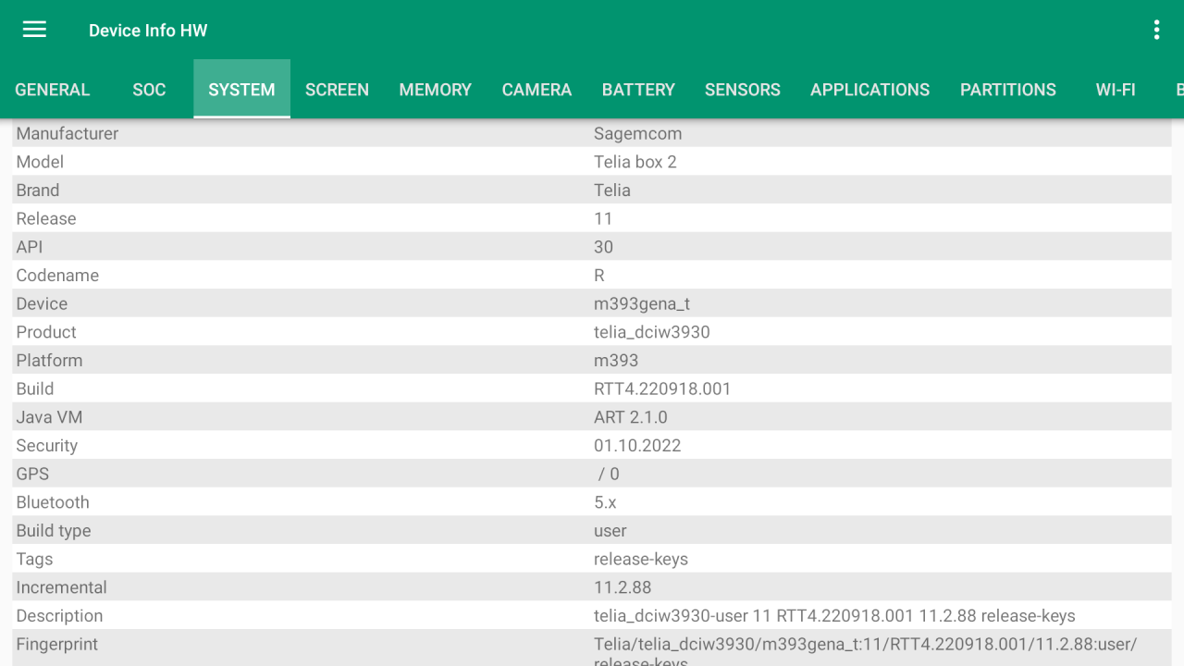
Task: Select the SOC tab
Action: tap(149, 89)
